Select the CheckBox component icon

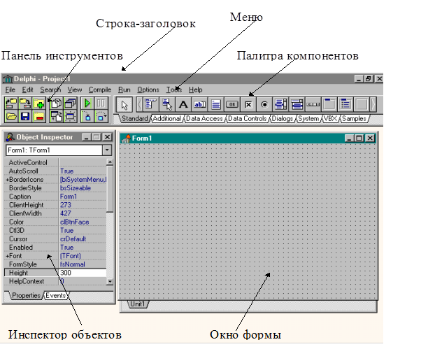(x=248, y=105)
